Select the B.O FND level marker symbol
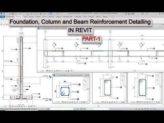The width and height of the screenshot is (164, 123). tap(50, 99)
